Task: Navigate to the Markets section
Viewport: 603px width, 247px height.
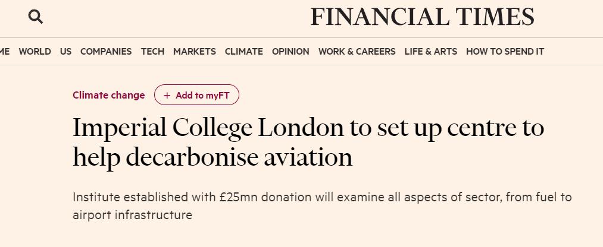Action: tap(195, 52)
